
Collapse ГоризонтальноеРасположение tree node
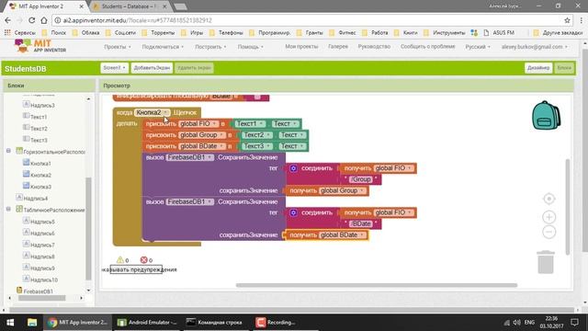tap(8, 151)
